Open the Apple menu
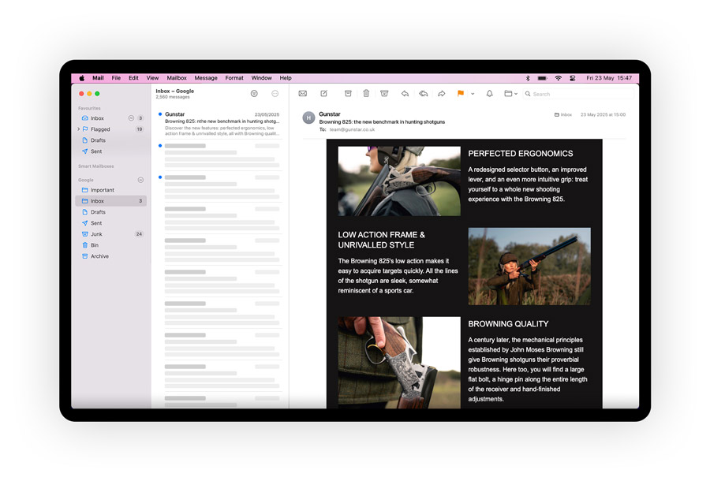Screen dimensions: 710x481 [x=81, y=78]
